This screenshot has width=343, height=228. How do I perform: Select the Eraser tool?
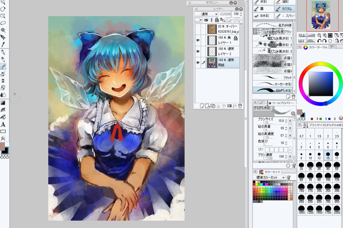pyautogui.click(x=3, y=88)
